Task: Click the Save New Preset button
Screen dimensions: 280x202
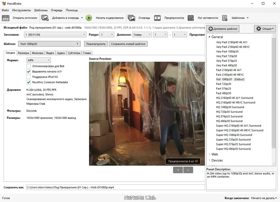Action: [128, 44]
